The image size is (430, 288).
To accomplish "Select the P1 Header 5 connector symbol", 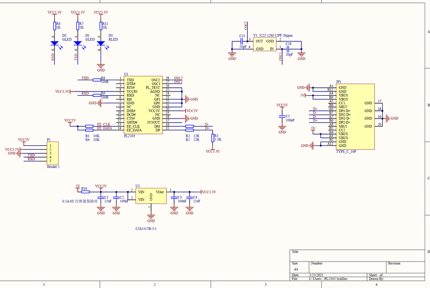I will 52,153.
